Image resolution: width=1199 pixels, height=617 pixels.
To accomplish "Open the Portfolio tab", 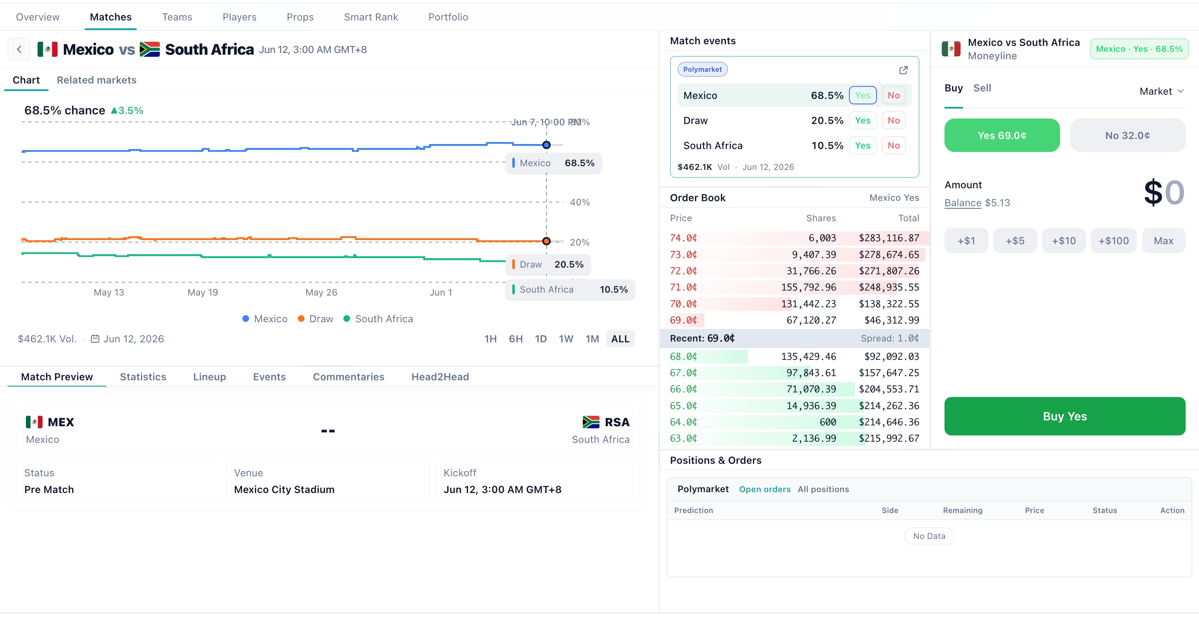I will (x=448, y=17).
